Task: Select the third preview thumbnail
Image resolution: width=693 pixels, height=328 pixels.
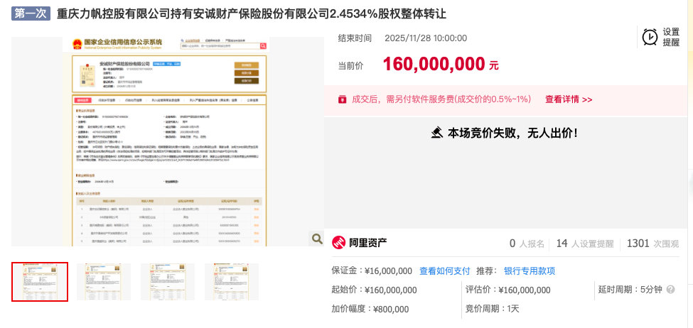Action: point(168,282)
